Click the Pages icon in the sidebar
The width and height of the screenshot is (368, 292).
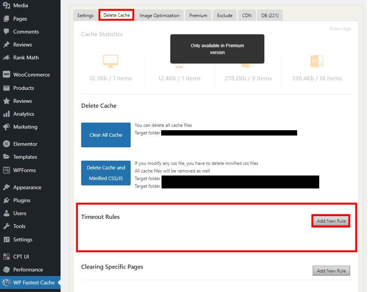6,19
